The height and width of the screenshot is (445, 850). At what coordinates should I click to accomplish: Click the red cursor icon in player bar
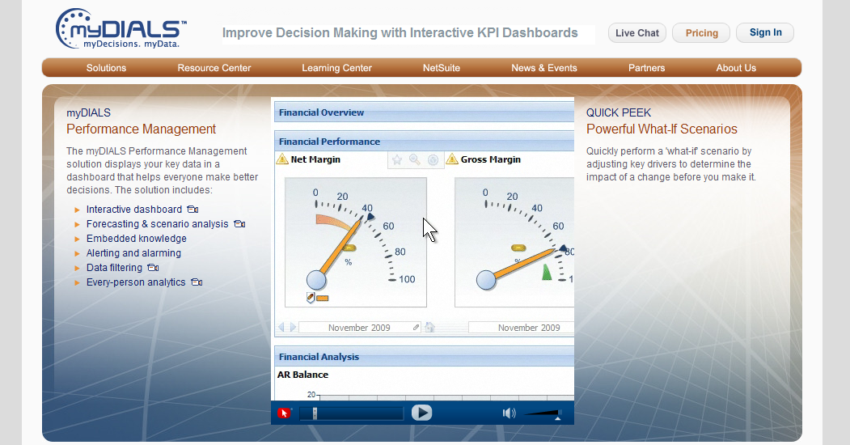pyautogui.click(x=284, y=413)
